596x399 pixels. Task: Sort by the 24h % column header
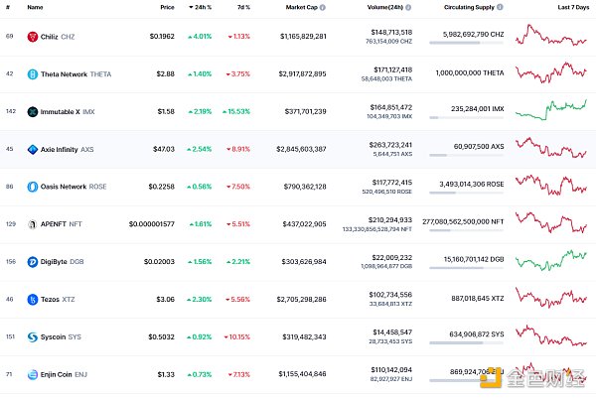click(201, 7)
